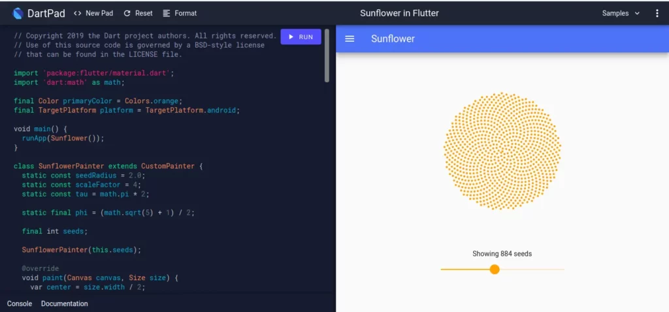Viewport: 669px width, 312px height.
Task: Click the code editor vertical scrollbar
Action: 327,55
